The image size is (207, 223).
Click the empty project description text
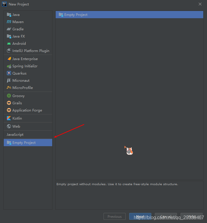point(117,184)
